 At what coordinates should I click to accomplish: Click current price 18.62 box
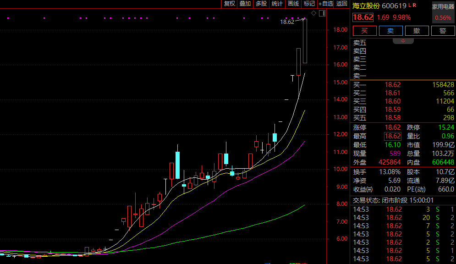(363, 17)
